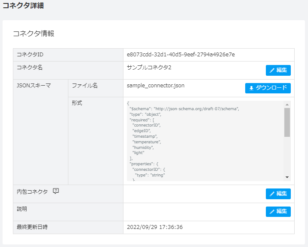
Task: Click the 最終更新日時 label
Action: pos(32,227)
